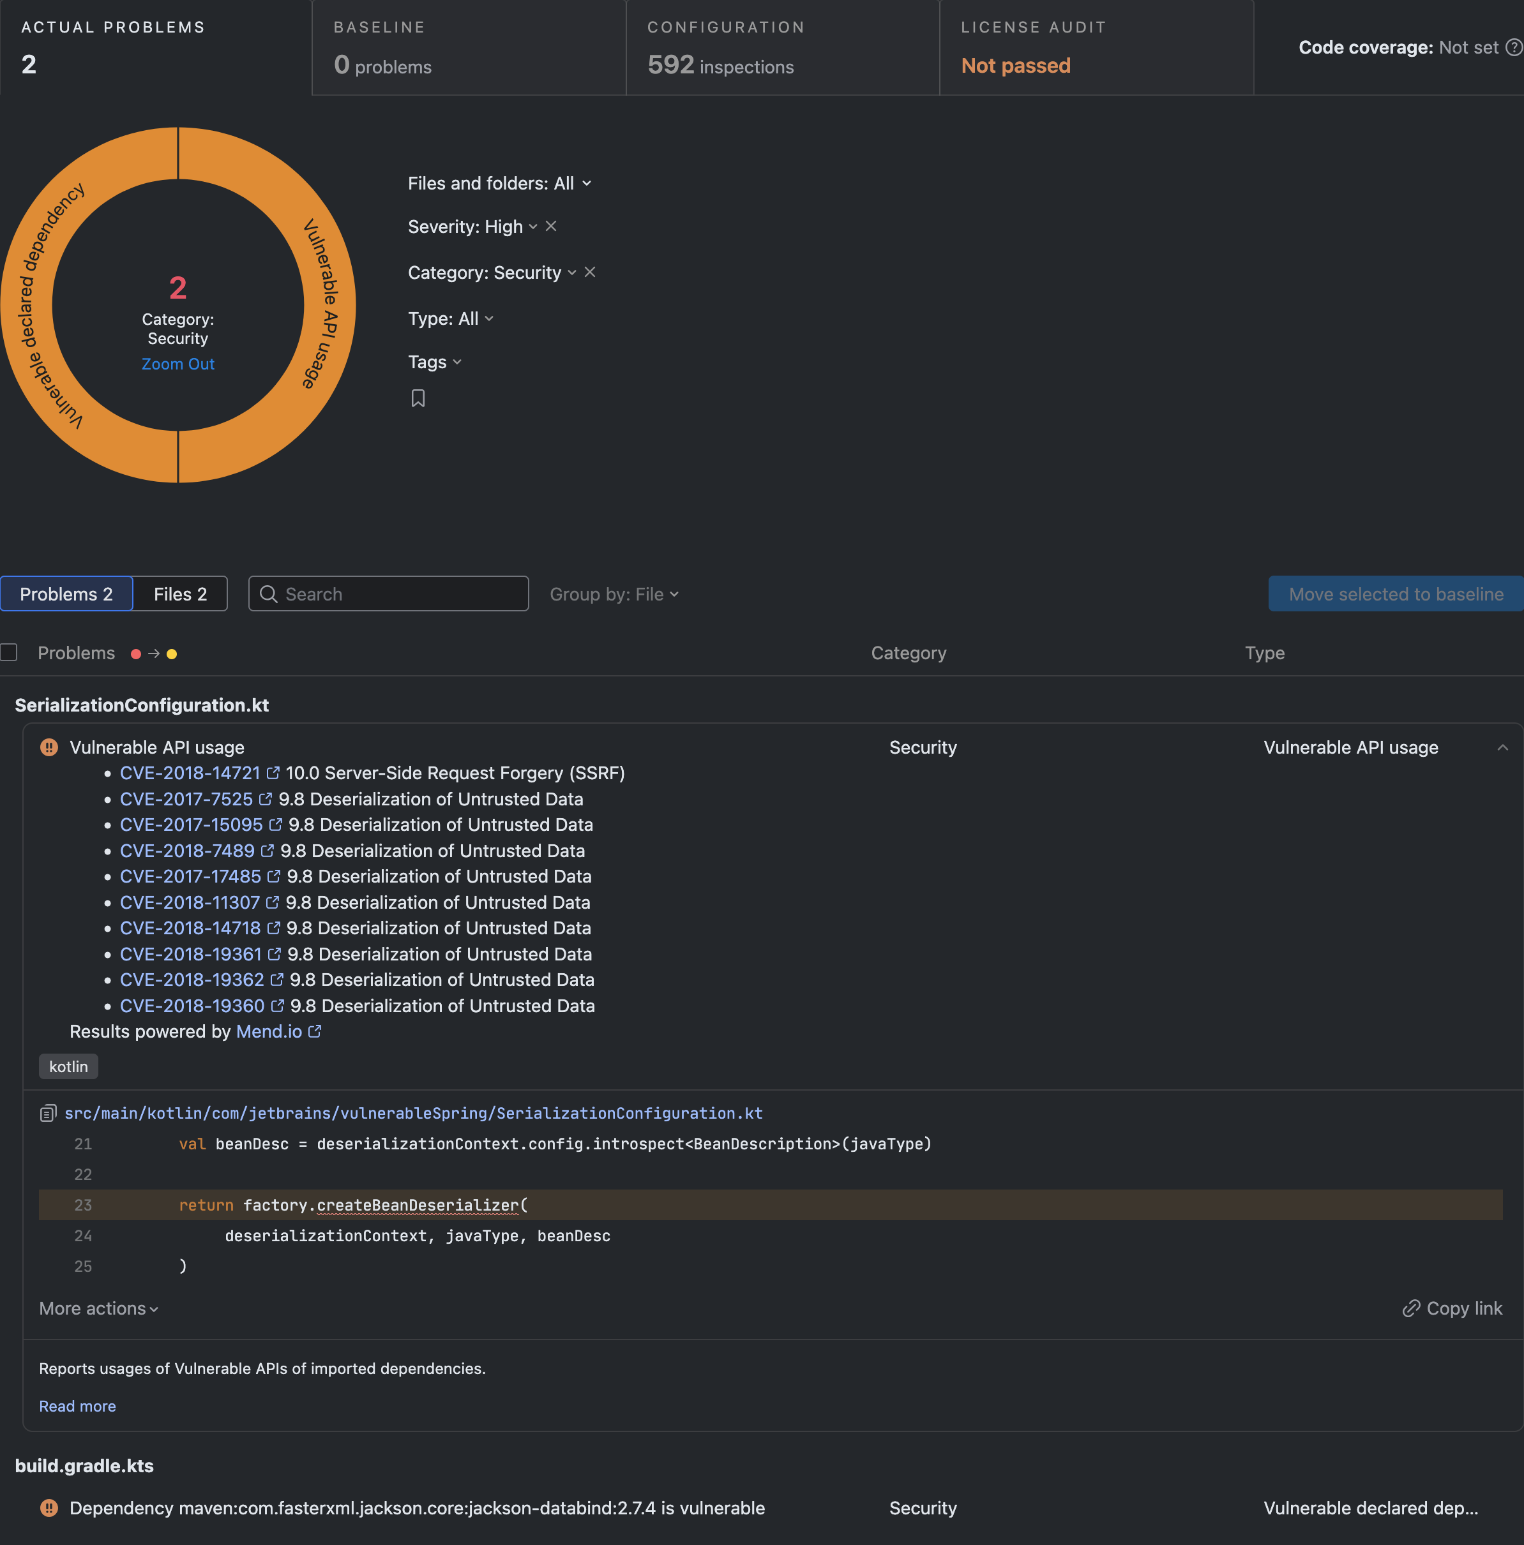The image size is (1524, 1545).
Task: Click the severity icon of jackson-databind dependency row
Action: tap(49, 1507)
